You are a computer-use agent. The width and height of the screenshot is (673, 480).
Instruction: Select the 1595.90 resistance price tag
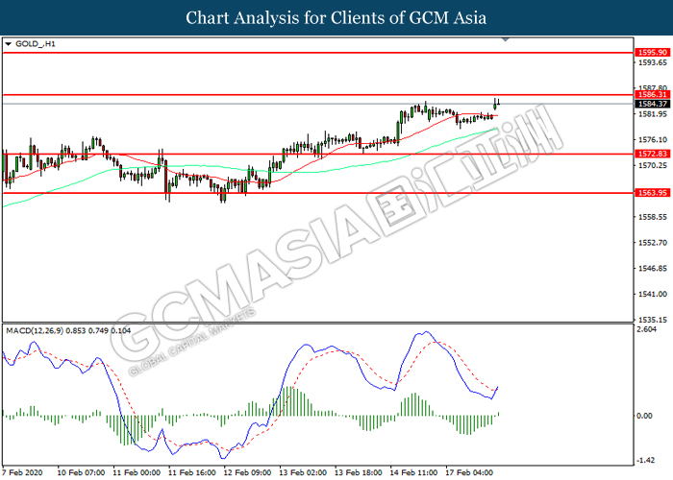648,52
